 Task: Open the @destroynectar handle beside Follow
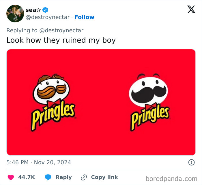click(x=48, y=17)
